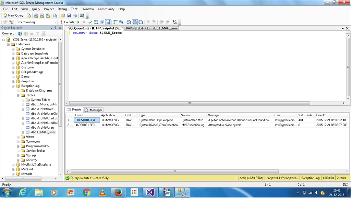351x198 pixels.
Task: Collapse the ExceptionLog database node
Action: [13, 86]
